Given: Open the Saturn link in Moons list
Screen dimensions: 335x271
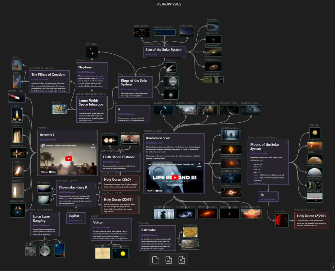Looking at the screenshot, I should pyautogui.click(x=256, y=178).
